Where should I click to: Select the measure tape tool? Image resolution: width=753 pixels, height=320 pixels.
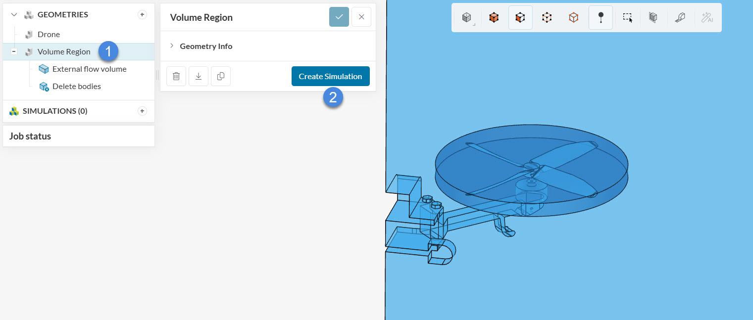pyautogui.click(x=680, y=18)
